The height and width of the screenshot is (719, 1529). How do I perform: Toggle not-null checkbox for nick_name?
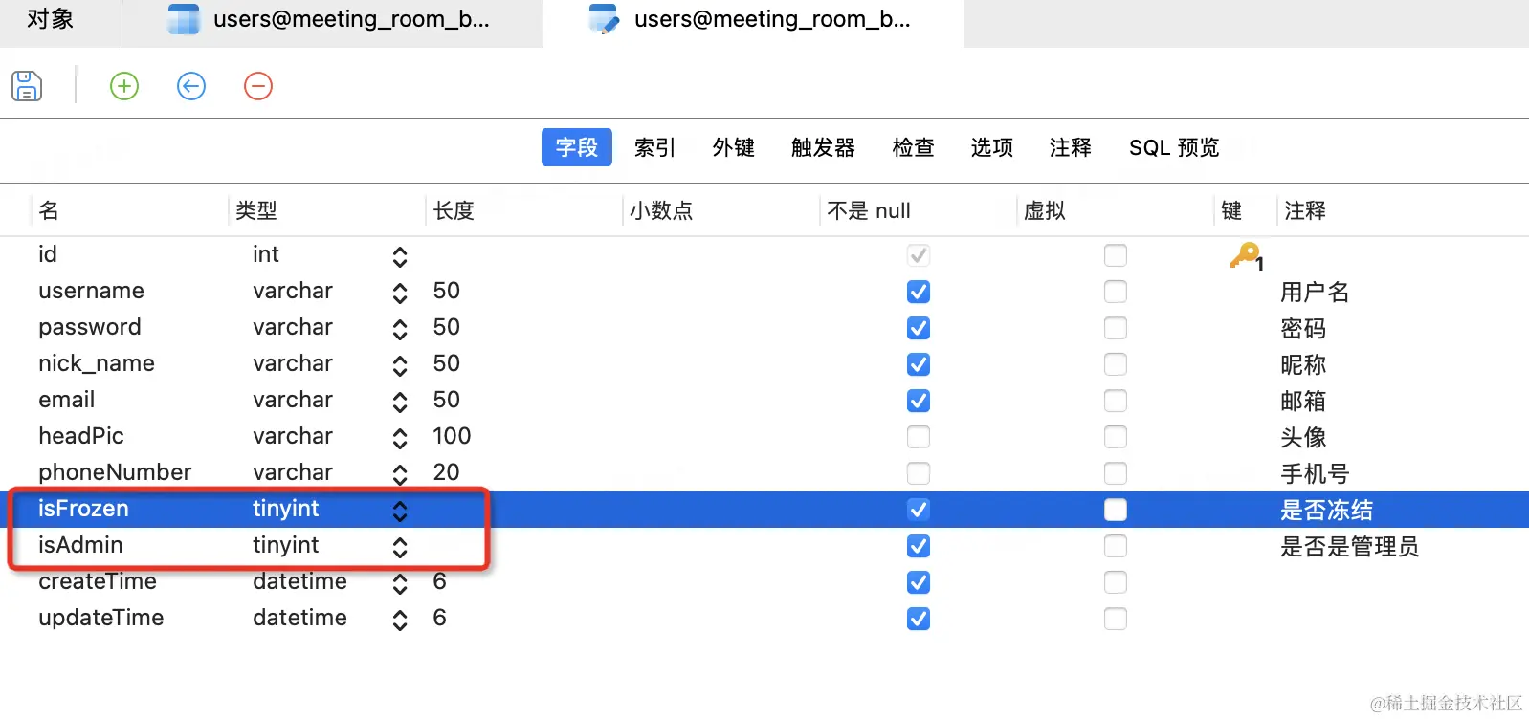coord(919,364)
